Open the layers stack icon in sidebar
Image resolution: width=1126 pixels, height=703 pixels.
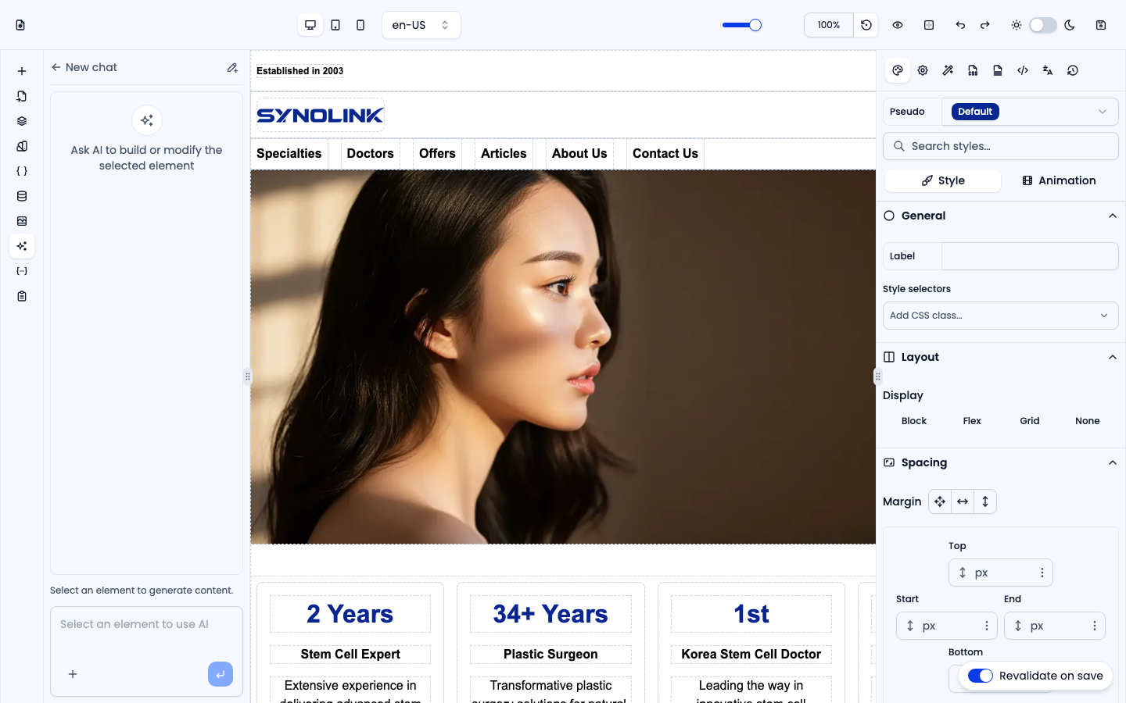[22, 121]
